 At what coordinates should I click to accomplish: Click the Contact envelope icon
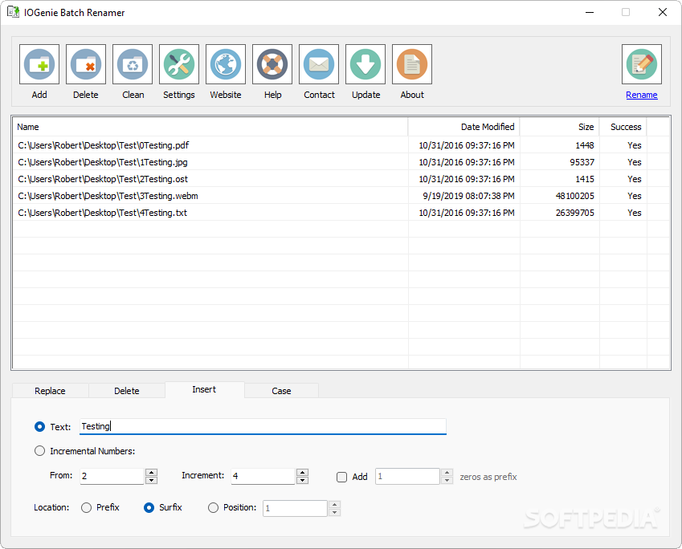[319, 64]
